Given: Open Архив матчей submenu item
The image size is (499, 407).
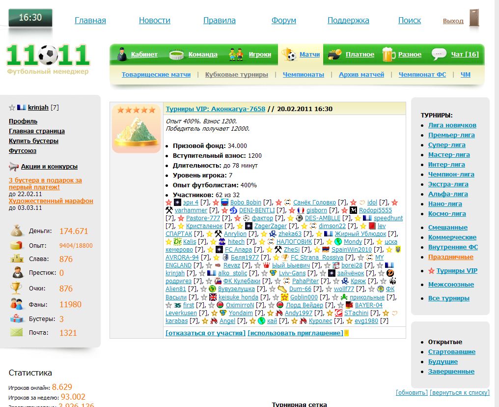Looking at the screenshot, I should [x=361, y=75].
